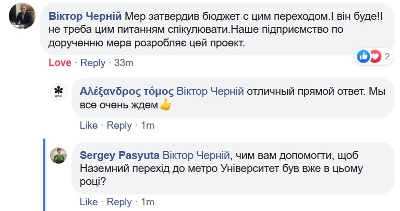
Task: Show the reaction count of 2
Action: pos(387,56)
